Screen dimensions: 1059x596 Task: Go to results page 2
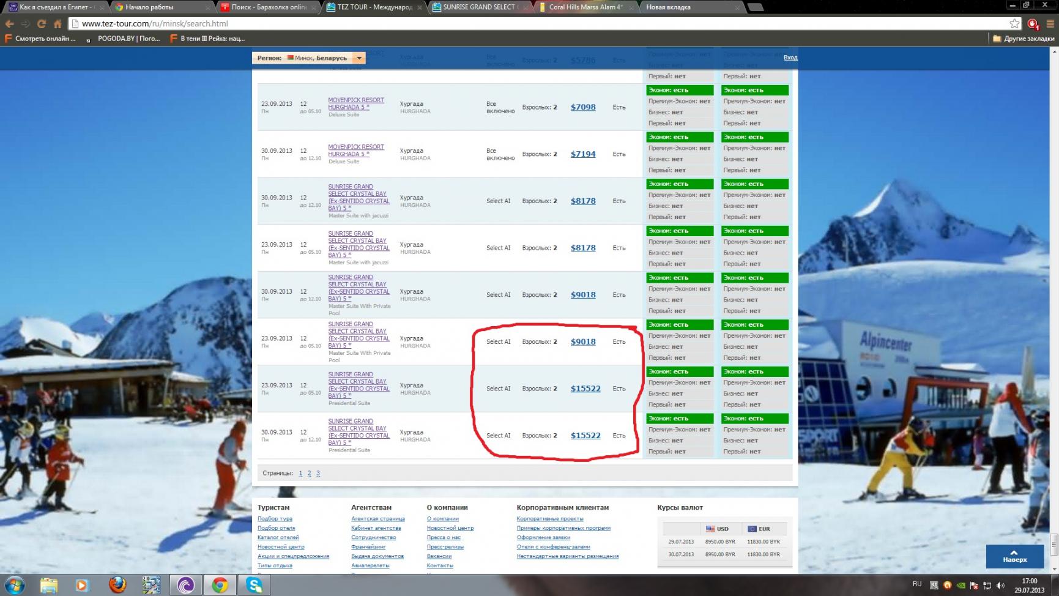pyautogui.click(x=309, y=473)
